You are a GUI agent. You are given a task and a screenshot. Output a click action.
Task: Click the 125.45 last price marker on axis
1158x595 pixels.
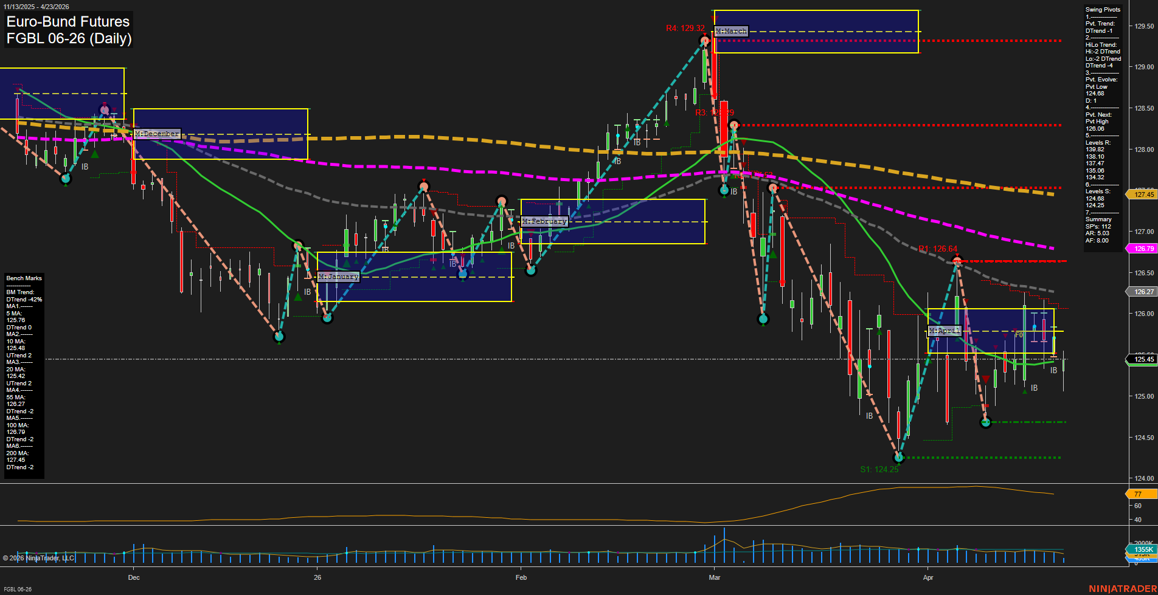[1143, 360]
